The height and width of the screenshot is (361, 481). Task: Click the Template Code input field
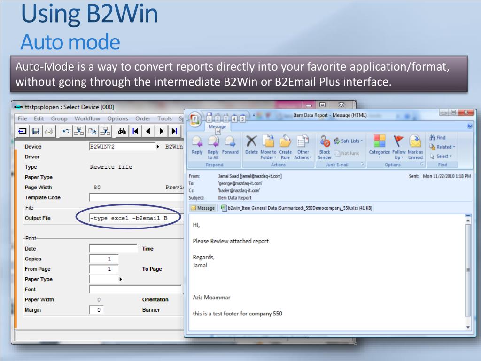[x=136, y=197]
